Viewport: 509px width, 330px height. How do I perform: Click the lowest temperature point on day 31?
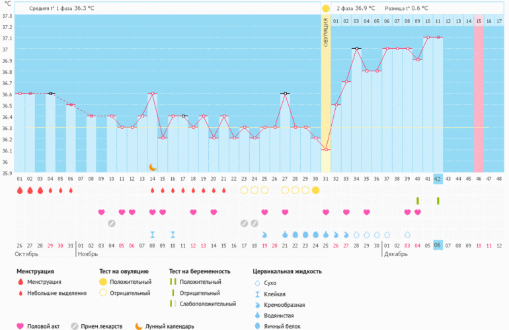click(x=325, y=150)
